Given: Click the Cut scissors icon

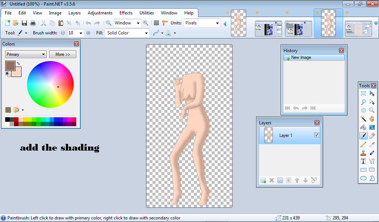Looking at the screenshot, I should [x=44, y=23].
